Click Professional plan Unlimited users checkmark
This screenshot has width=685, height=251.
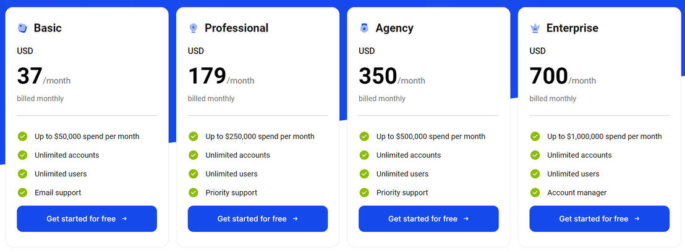pyautogui.click(x=194, y=174)
